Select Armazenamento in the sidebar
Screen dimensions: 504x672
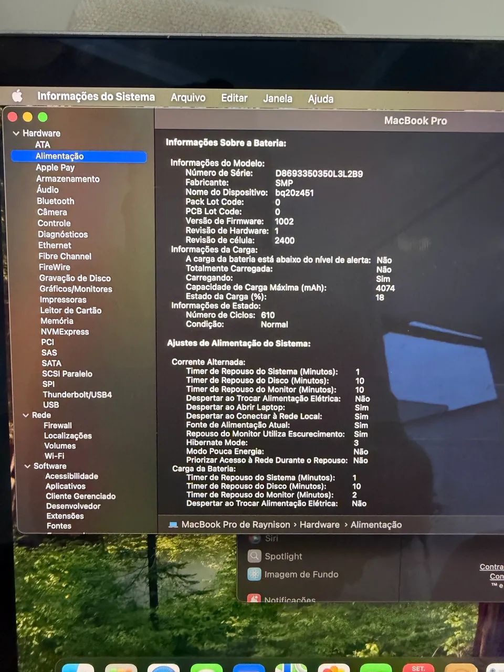[68, 179]
